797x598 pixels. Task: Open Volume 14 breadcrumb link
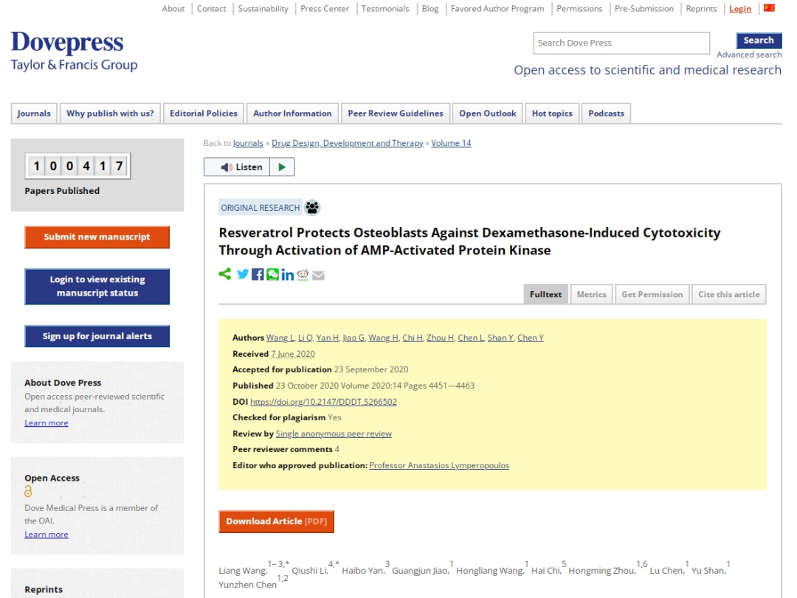coord(452,143)
